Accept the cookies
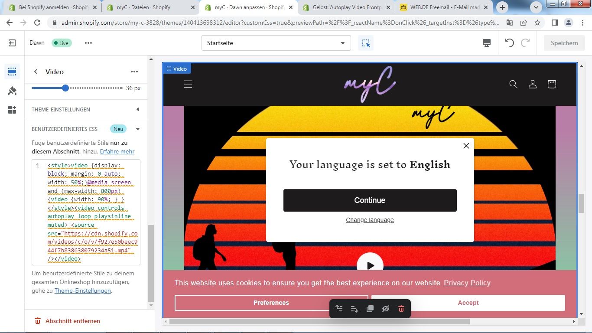592x333 pixels. click(468, 303)
